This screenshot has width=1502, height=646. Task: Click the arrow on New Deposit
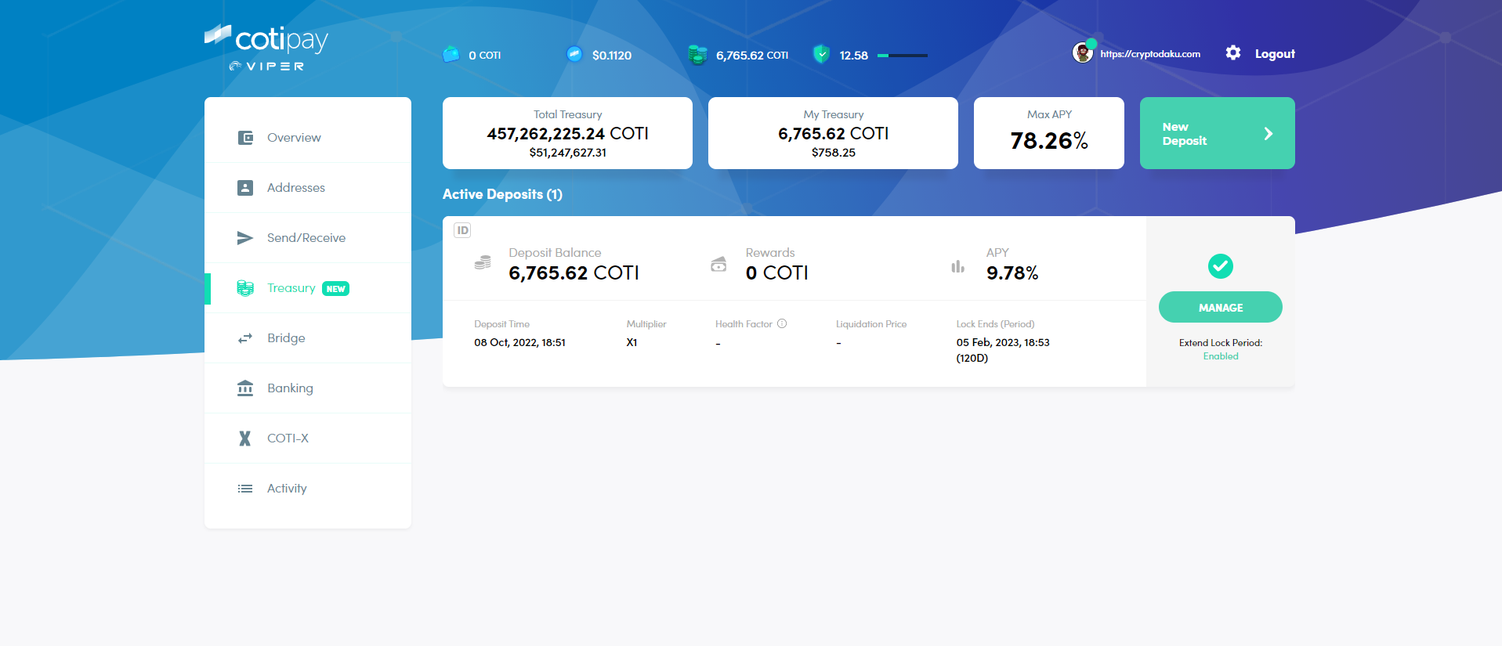(1269, 134)
